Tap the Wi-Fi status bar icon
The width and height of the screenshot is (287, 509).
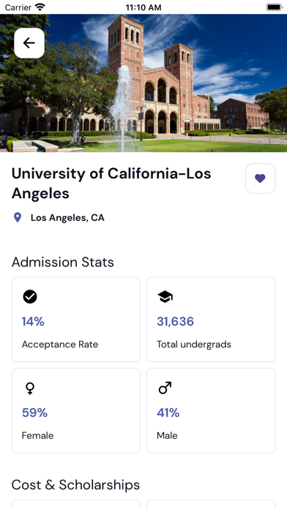40,7
